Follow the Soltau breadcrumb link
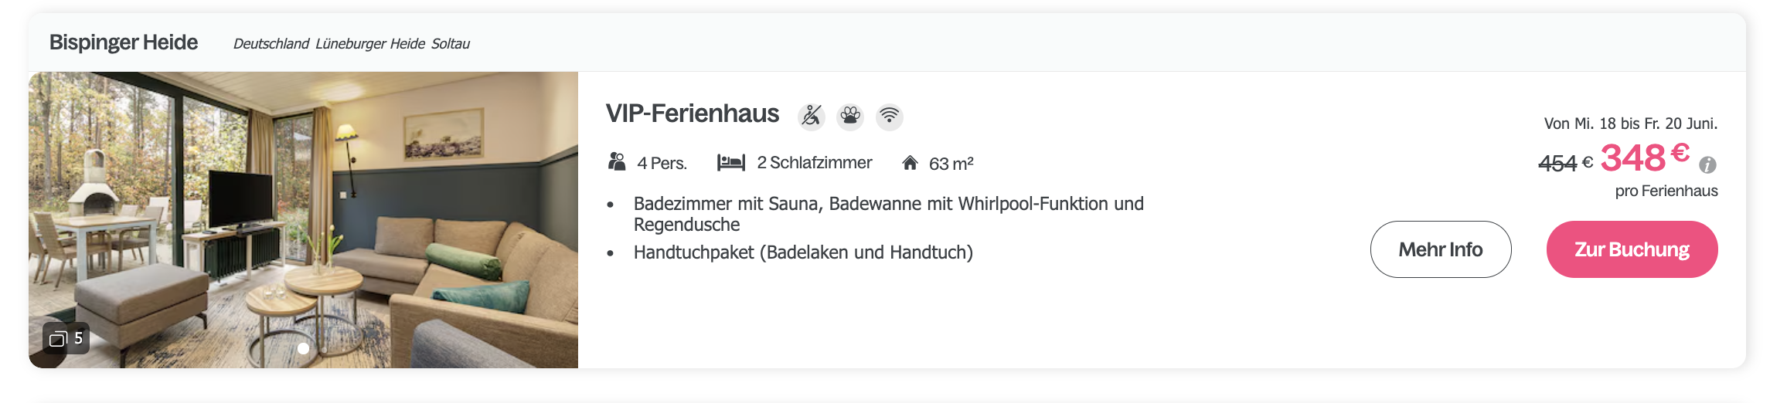The image size is (1787, 403). tap(451, 44)
